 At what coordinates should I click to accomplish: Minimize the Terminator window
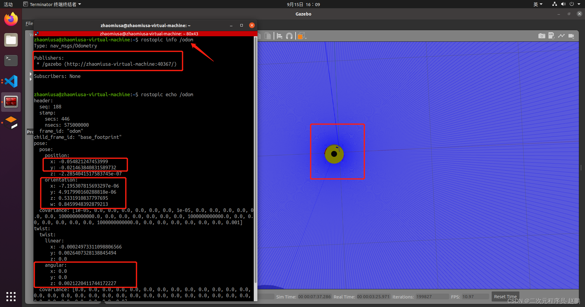tap(231, 25)
